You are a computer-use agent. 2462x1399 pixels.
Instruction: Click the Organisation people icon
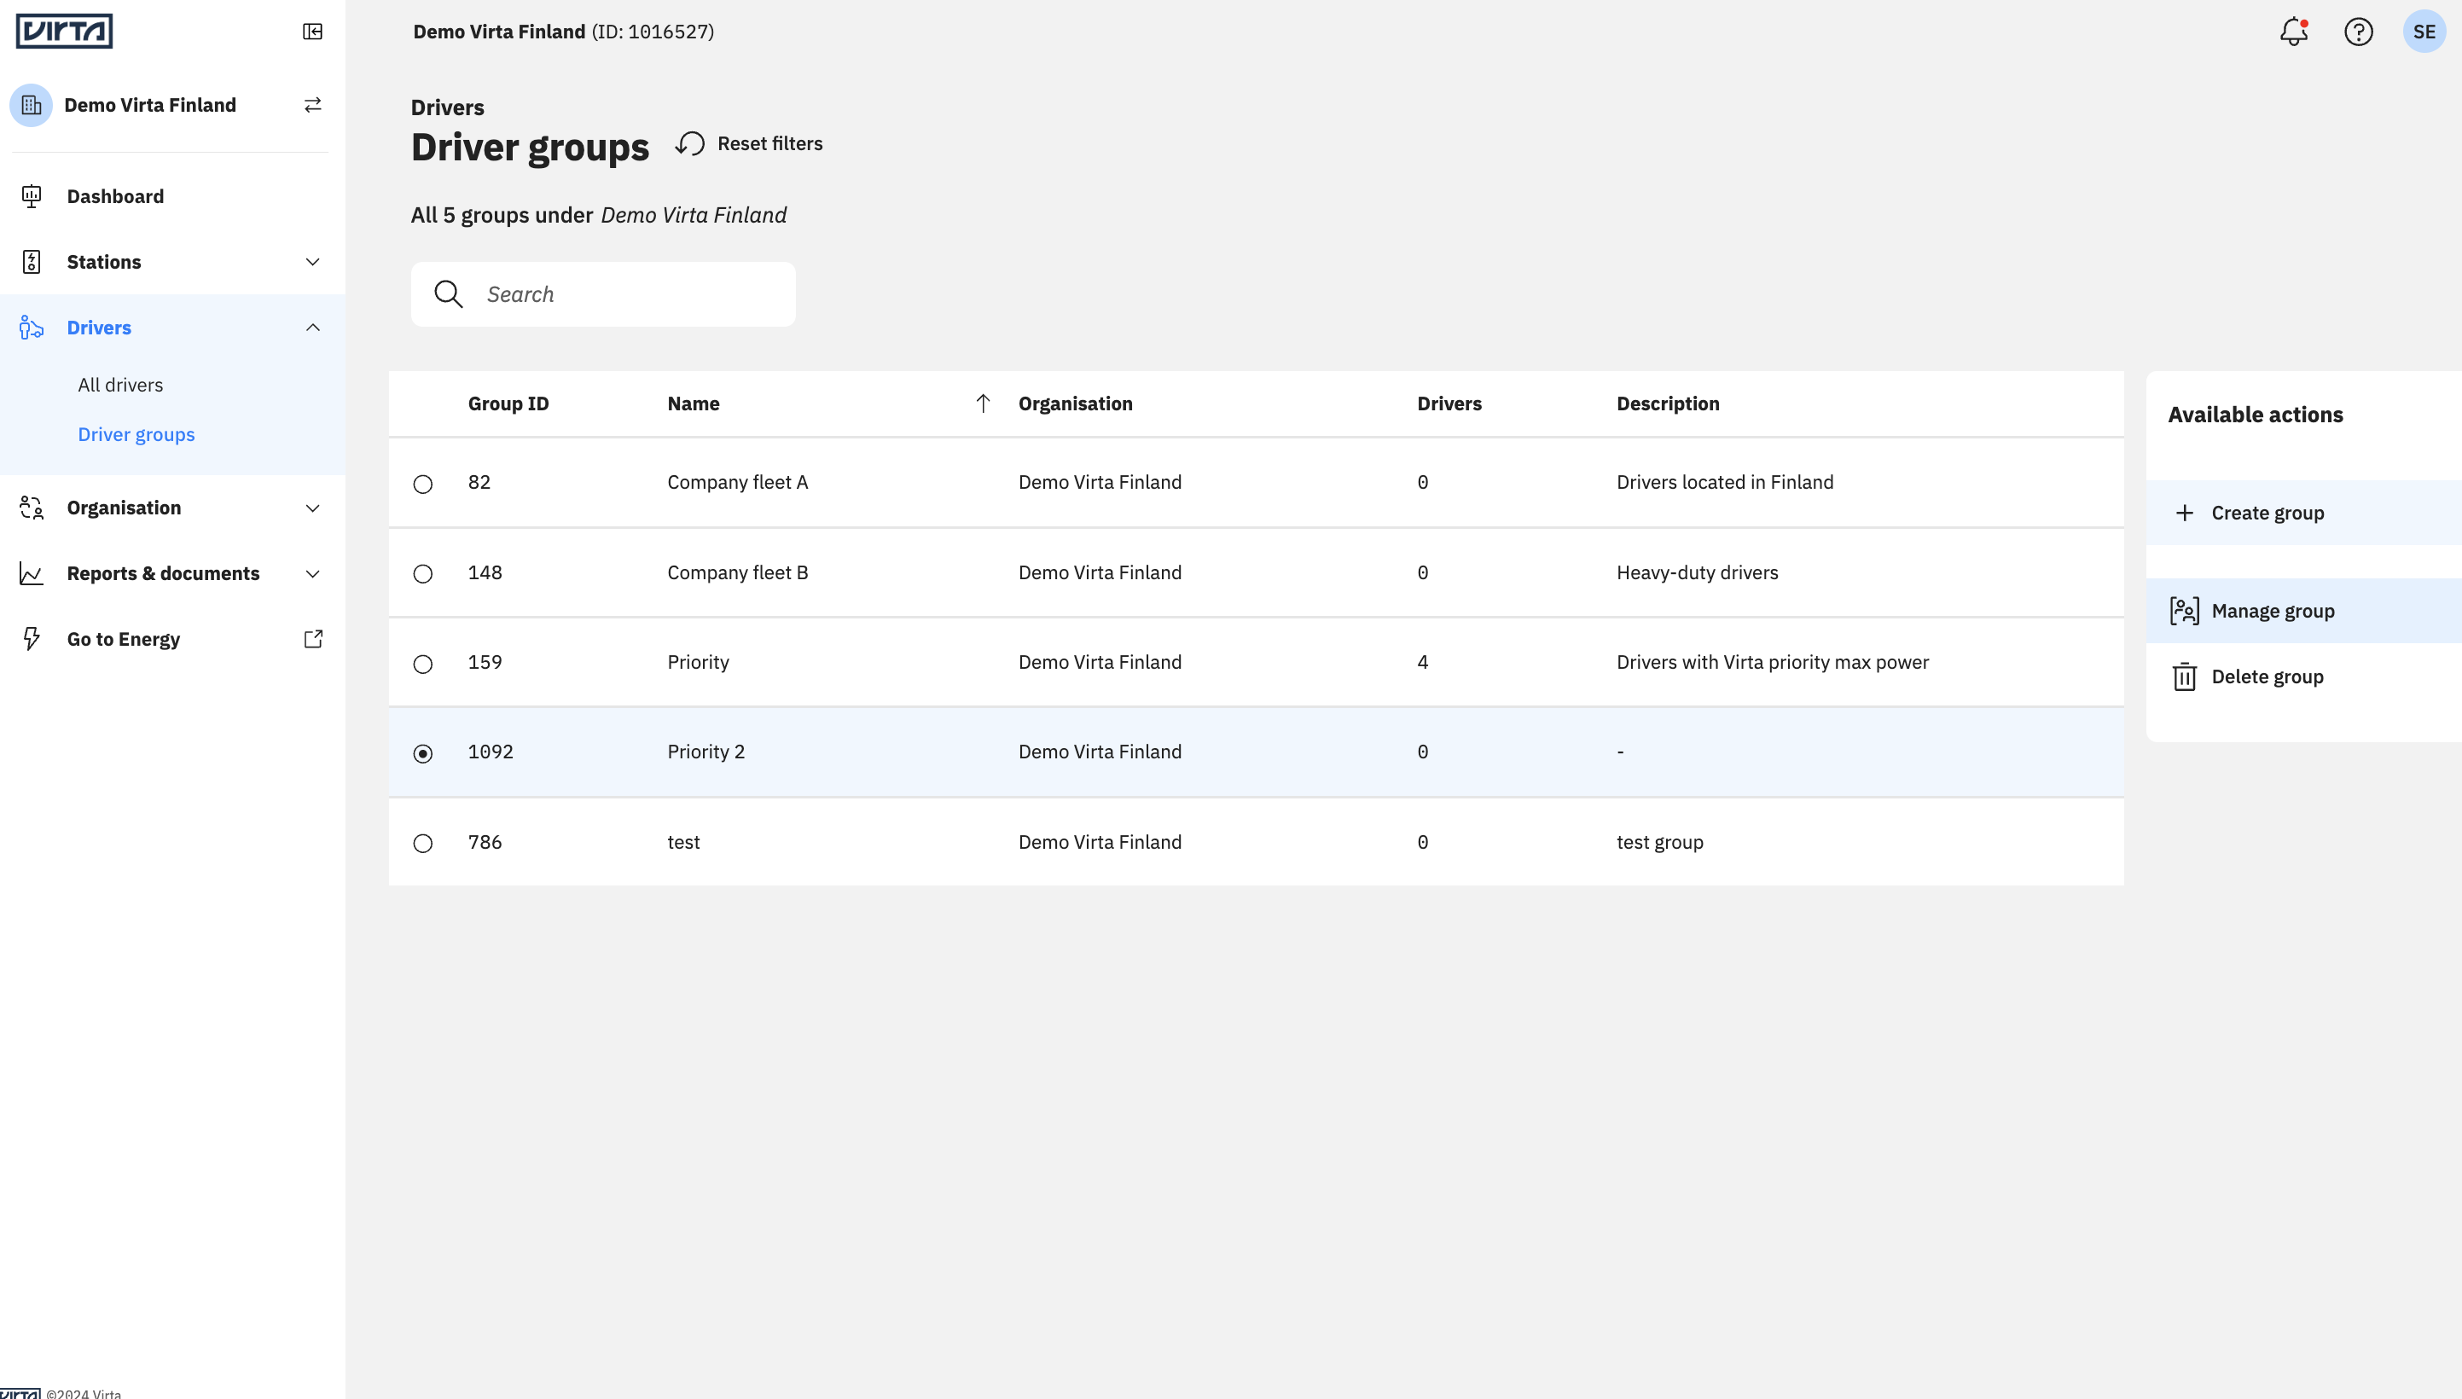tap(32, 508)
